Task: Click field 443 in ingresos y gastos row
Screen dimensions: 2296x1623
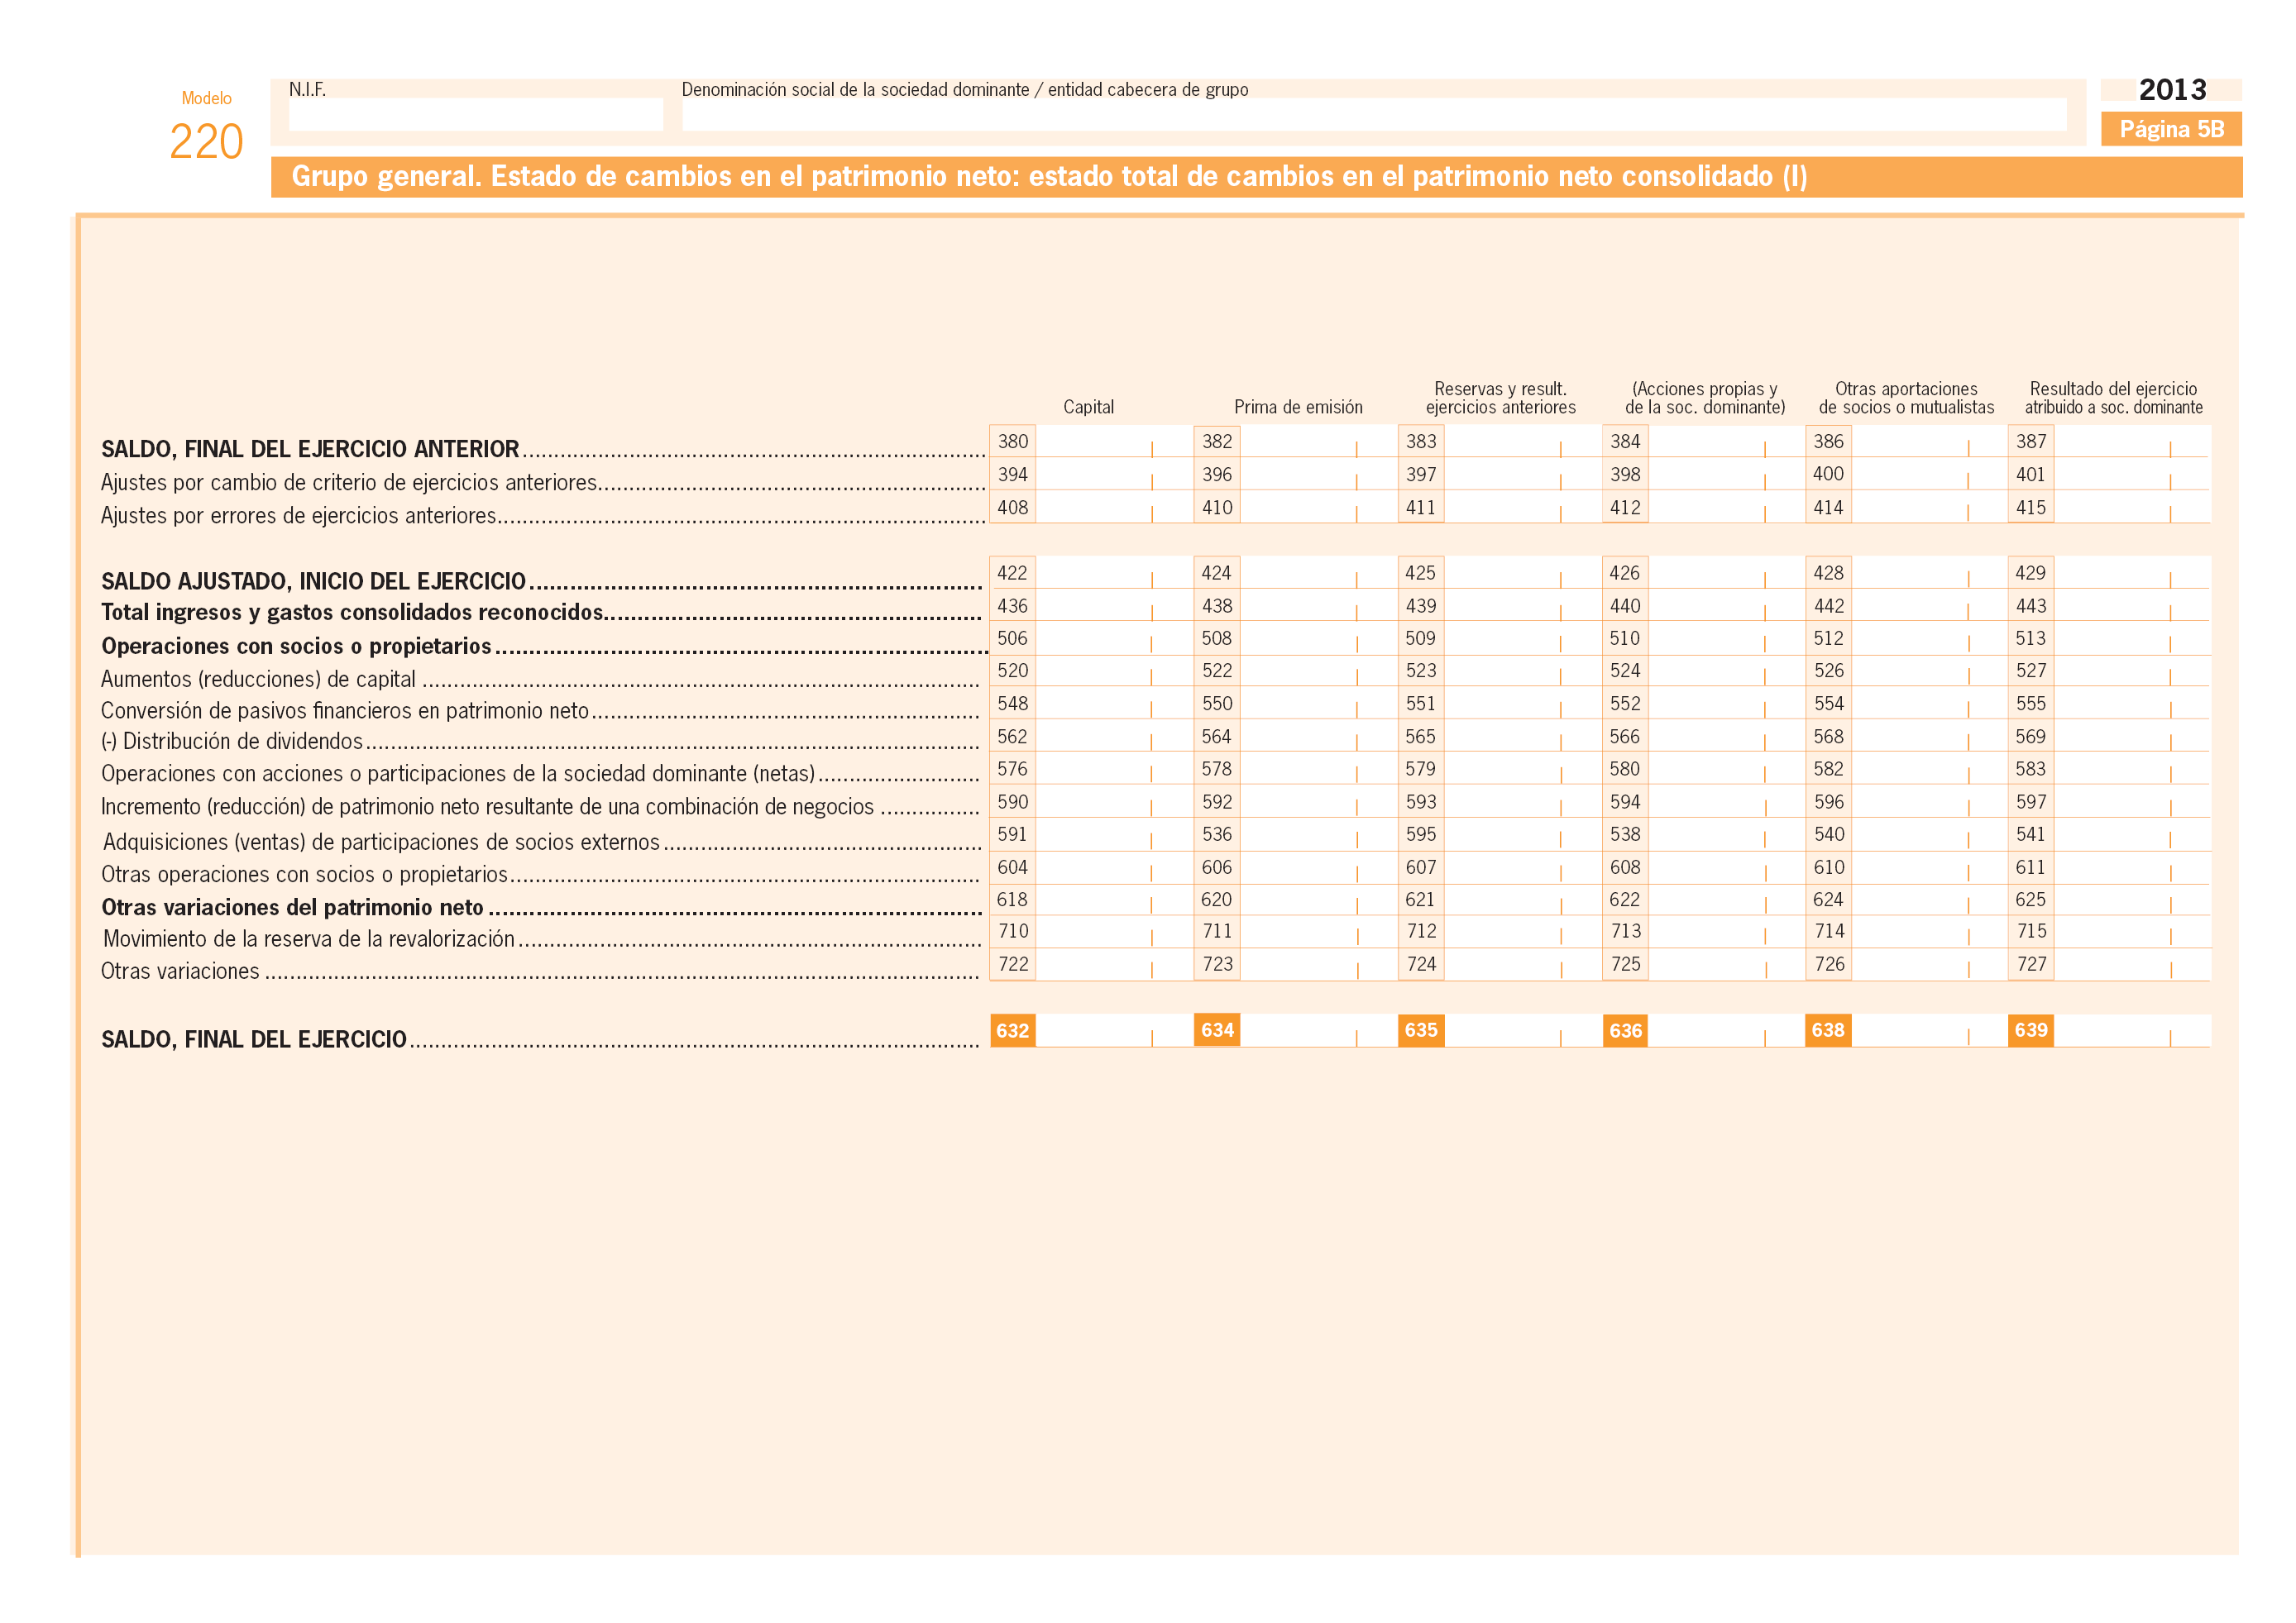Action: point(2131,605)
